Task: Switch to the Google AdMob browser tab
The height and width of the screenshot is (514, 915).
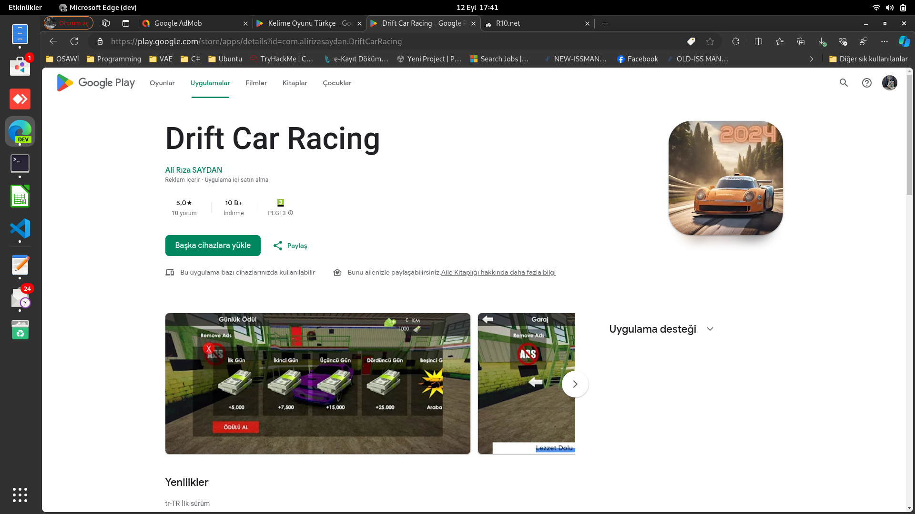Action: pos(194,23)
